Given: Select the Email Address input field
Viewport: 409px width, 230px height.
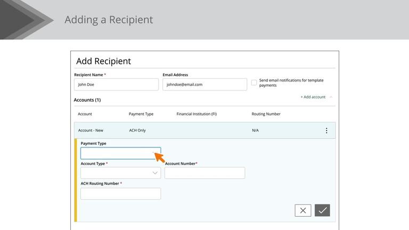Looking at the screenshot, I should coord(204,84).
